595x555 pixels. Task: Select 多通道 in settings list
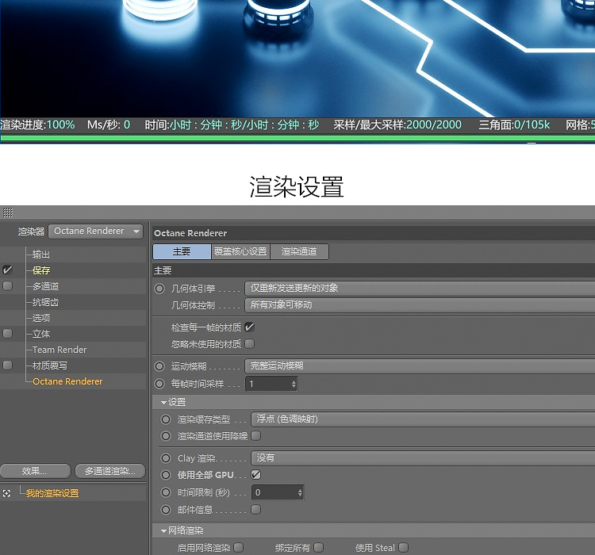tap(45, 286)
